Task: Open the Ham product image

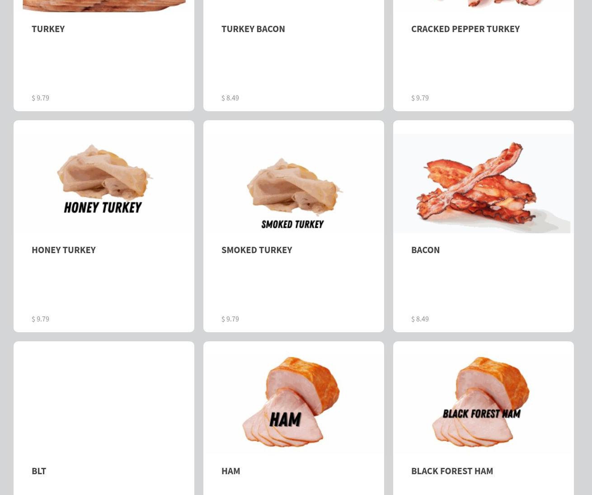Action: [294, 404]
